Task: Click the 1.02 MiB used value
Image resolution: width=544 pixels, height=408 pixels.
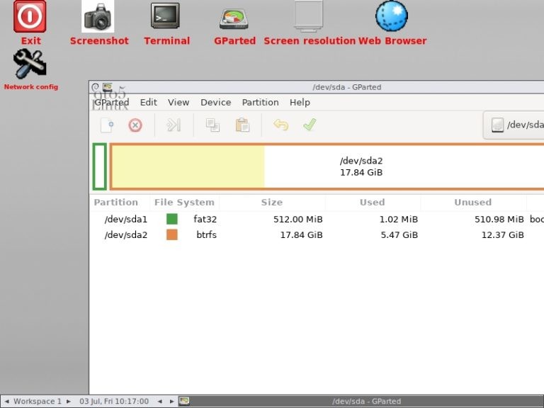Action: click(x=399, y=220)
